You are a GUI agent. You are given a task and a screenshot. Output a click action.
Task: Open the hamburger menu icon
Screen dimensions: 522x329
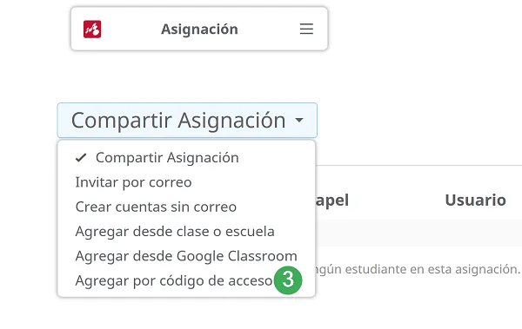click(306, 29)
